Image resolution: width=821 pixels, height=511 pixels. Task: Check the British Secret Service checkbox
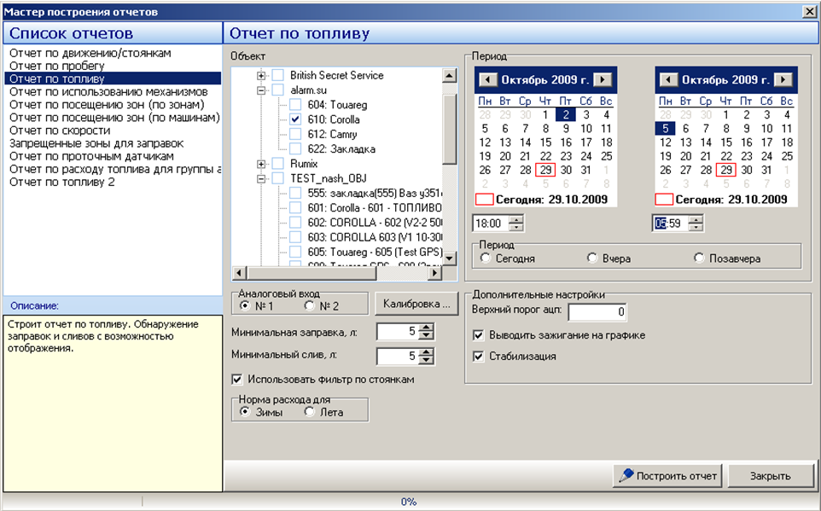click(277, 75)
